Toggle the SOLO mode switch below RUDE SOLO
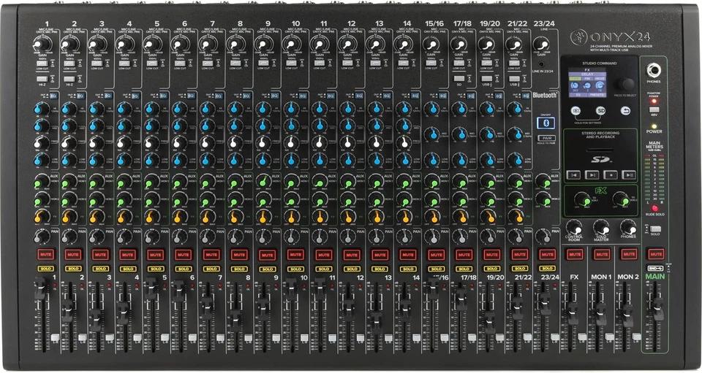This screenshot has height=373, width=702. pos(655,228)
